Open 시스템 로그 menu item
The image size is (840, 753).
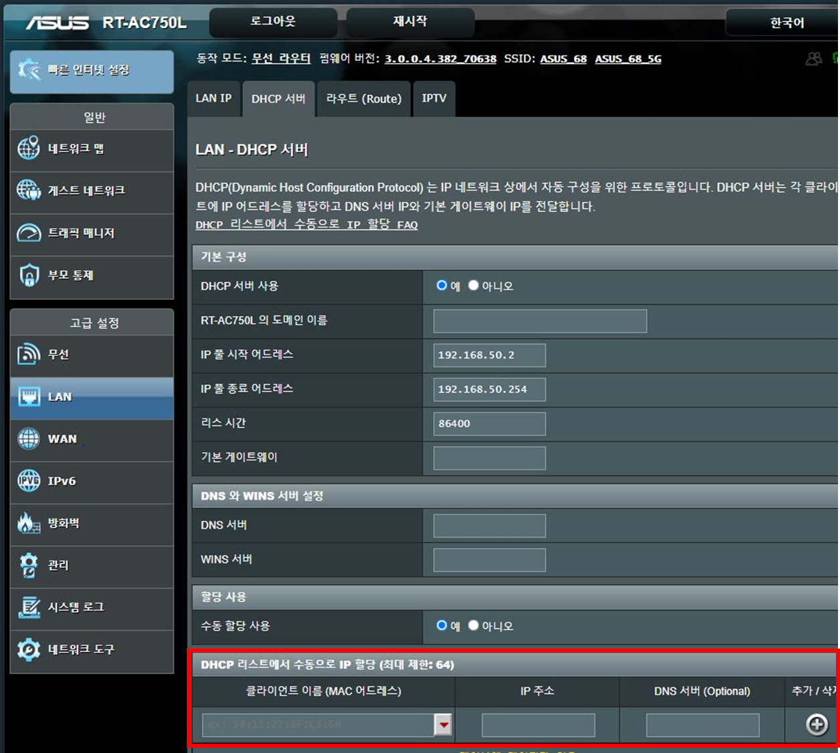point(92,608)
